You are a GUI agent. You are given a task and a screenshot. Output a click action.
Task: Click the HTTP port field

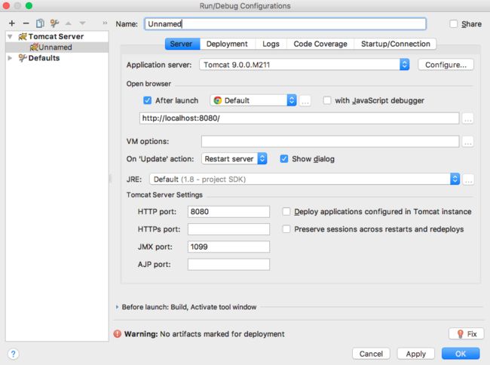coord(228,212)
